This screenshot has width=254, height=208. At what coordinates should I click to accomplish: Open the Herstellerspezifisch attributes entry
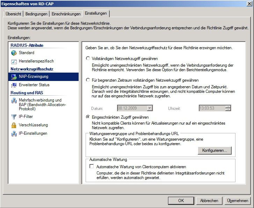pos(43,61)
